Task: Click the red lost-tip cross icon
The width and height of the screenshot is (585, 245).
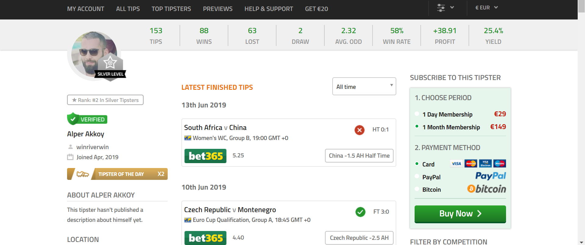Action: pyautogui.click(x=359, y=130)
